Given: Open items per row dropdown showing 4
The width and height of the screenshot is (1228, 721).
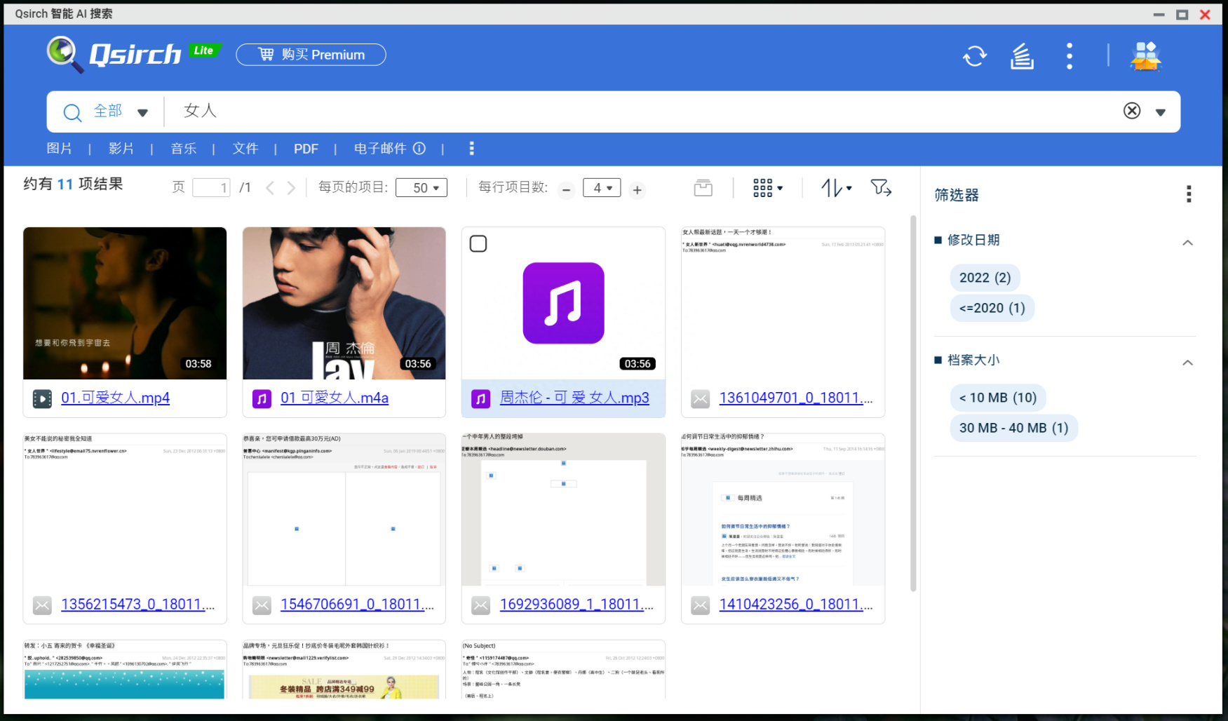Looking at the screenshot, I should 602,188.
